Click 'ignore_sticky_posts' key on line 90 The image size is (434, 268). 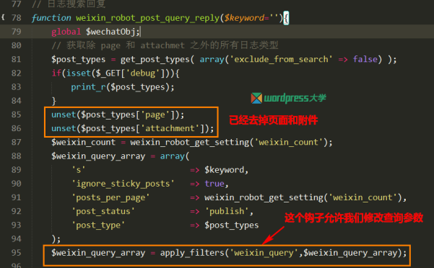tap(123, 184)
